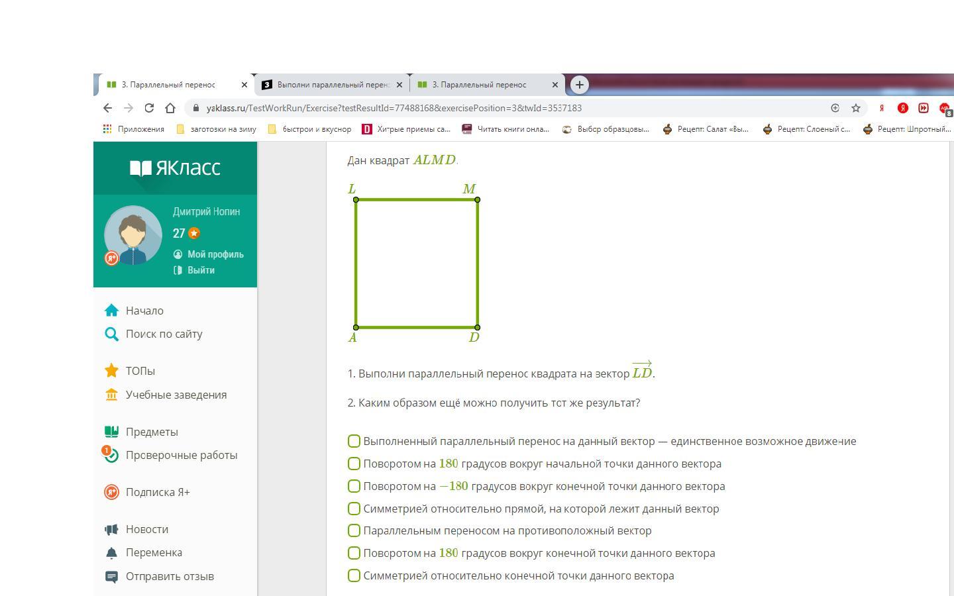Click the browser forward arrow
954x596 pixels.
click(x=129, y=108)
